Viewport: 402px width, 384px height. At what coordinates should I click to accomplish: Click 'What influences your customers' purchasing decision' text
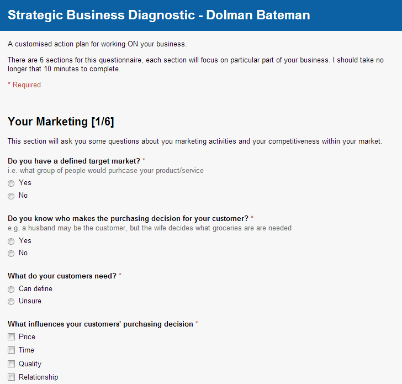[100, 324]
